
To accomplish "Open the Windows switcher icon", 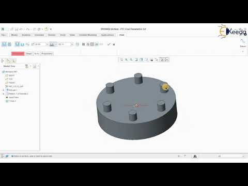I will point(39,29).
